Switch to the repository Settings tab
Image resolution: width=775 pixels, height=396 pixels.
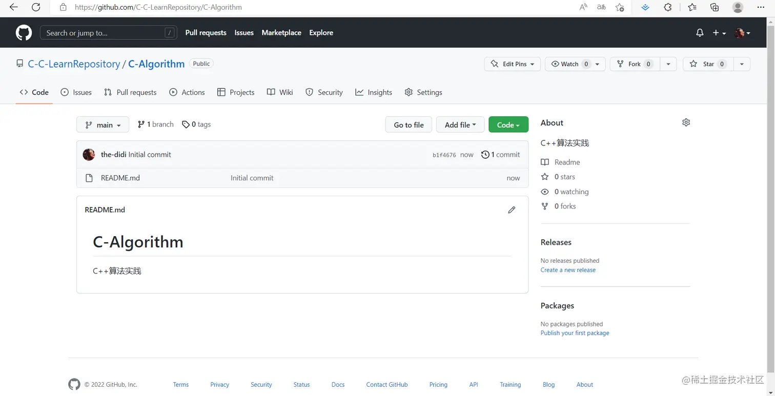(423, 92)
